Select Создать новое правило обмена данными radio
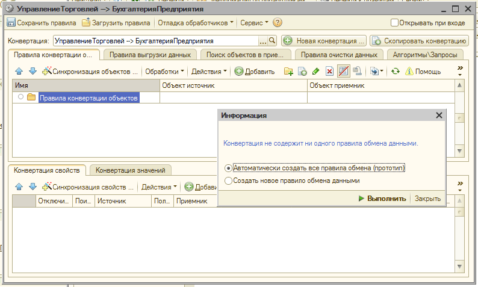This screenshot has height=287, width=478. coord(228,181)
